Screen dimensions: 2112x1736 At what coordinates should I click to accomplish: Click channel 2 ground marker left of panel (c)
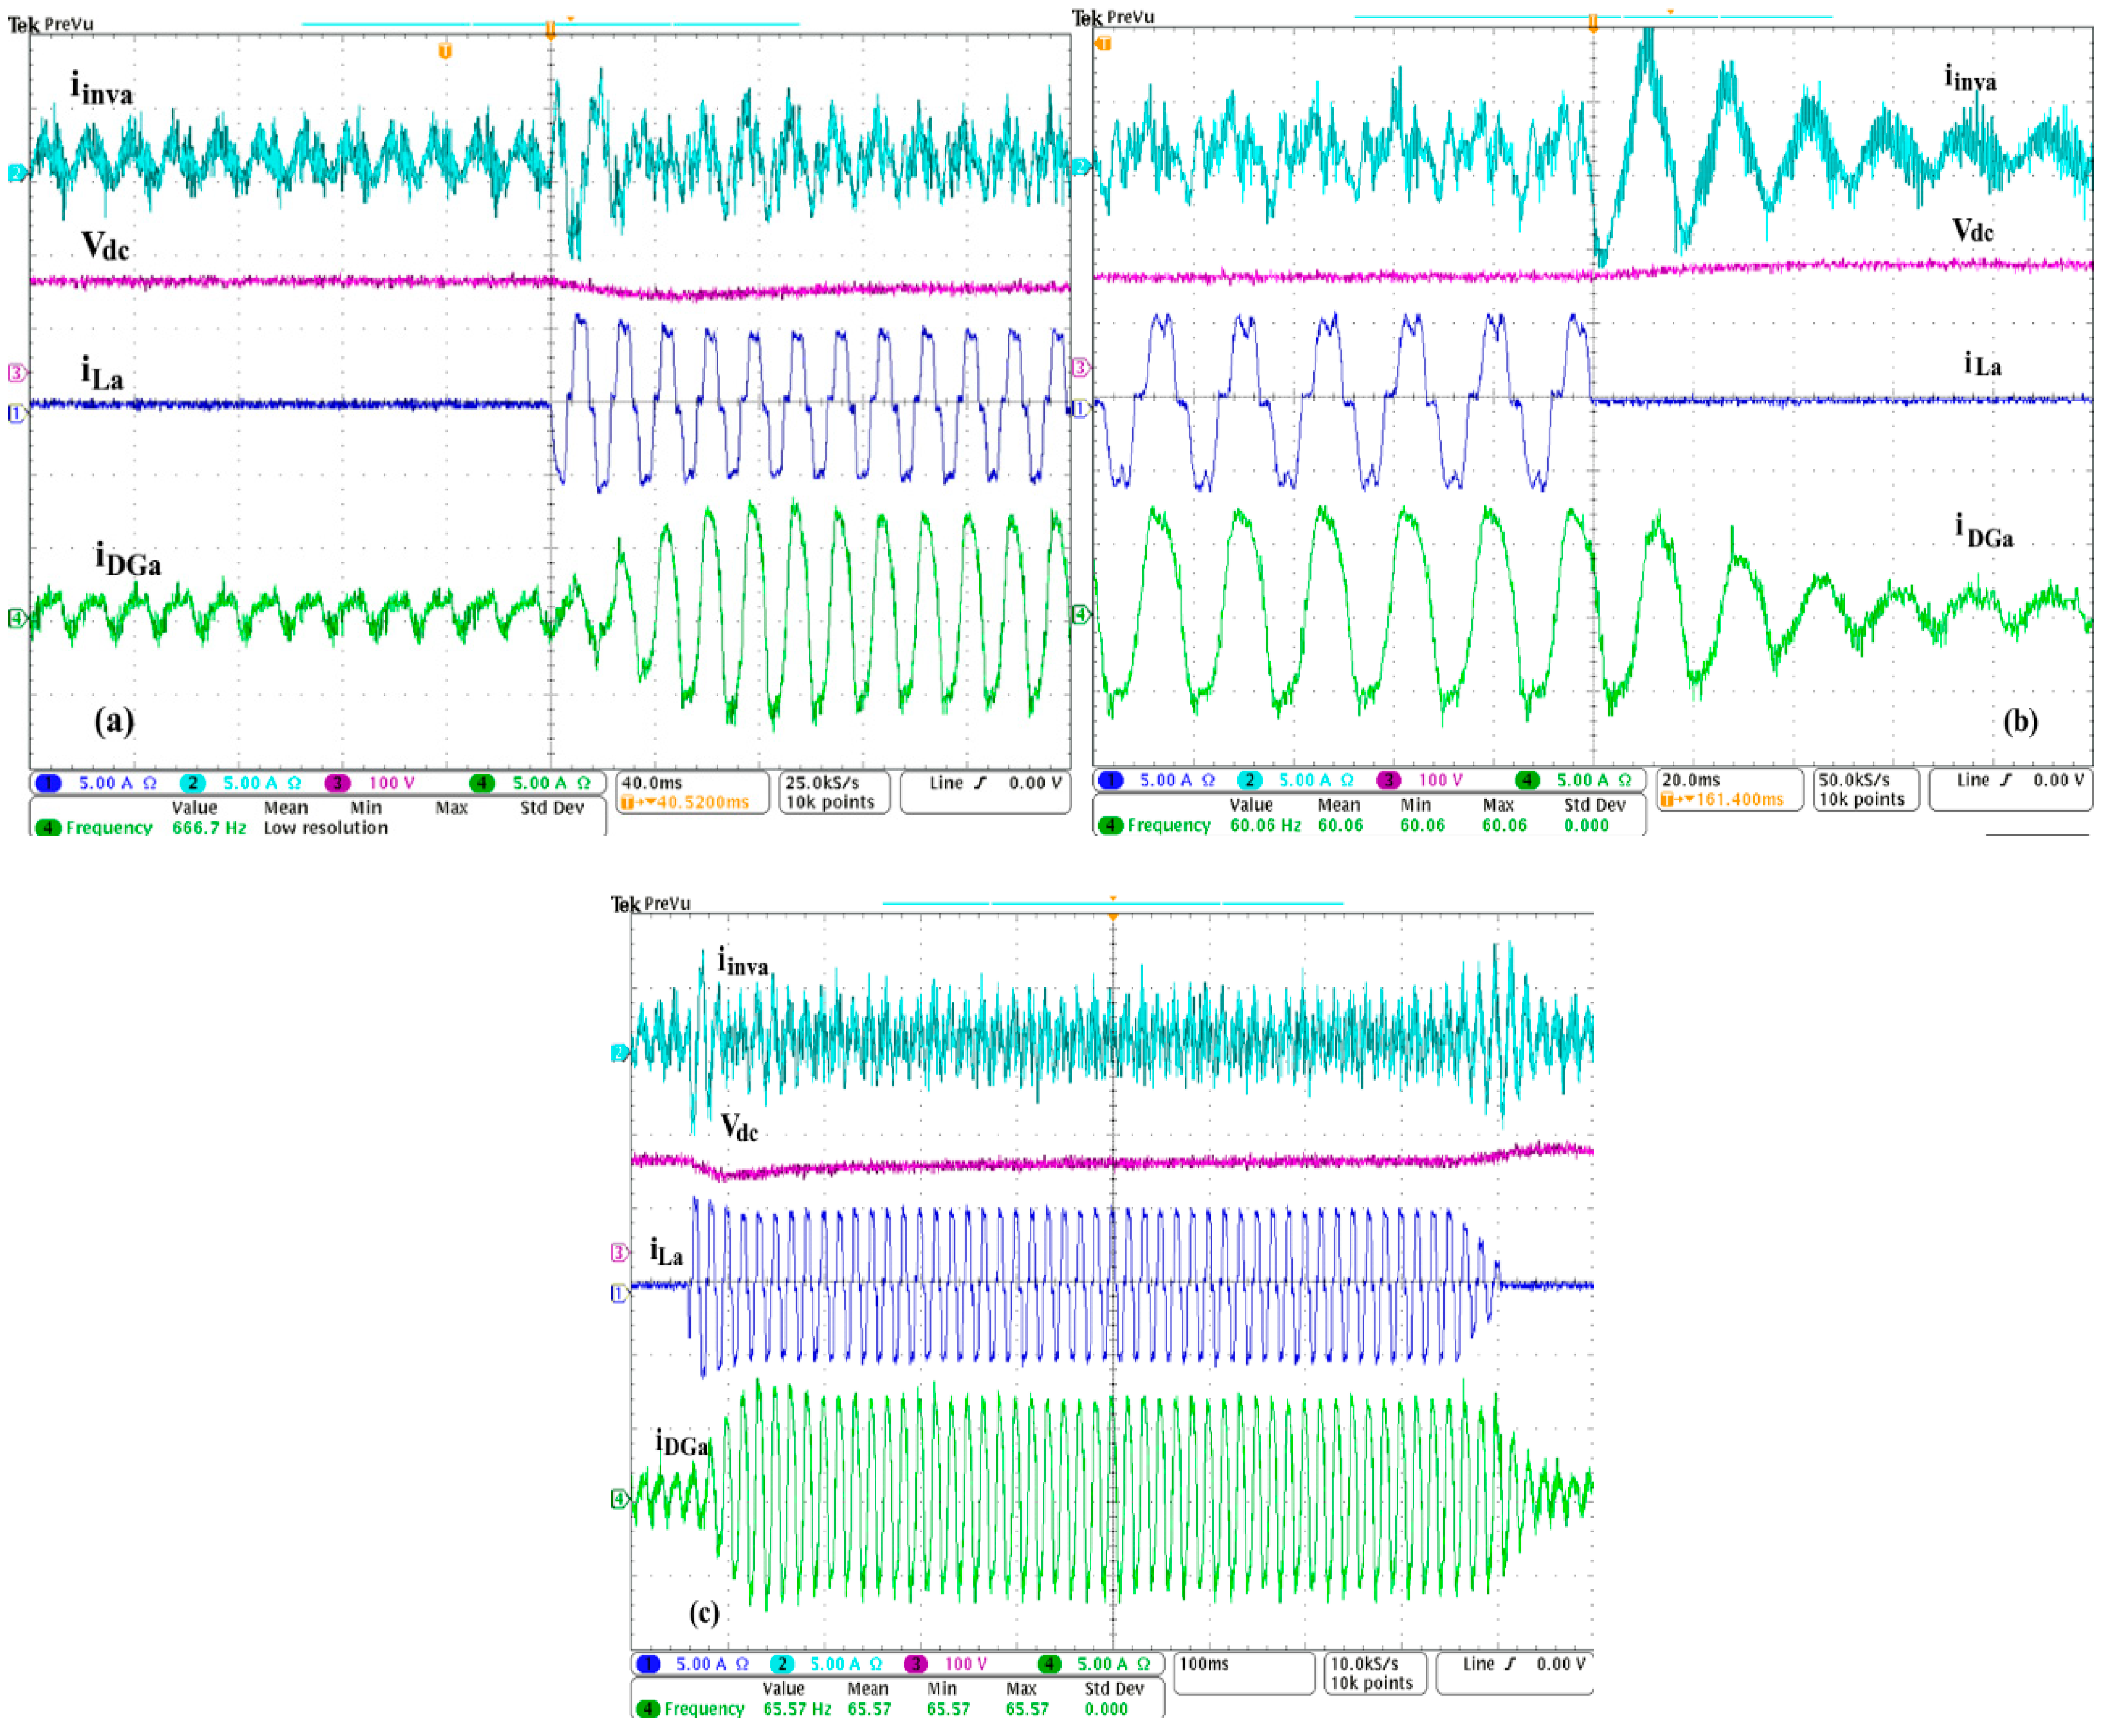[619, 1052]
